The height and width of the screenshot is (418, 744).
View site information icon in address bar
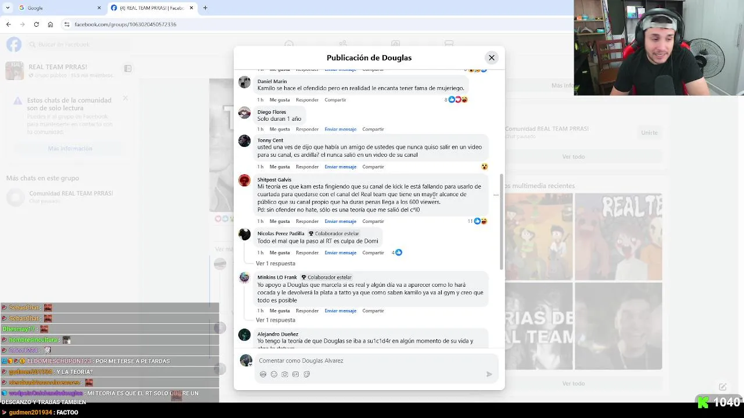point(67,24)
